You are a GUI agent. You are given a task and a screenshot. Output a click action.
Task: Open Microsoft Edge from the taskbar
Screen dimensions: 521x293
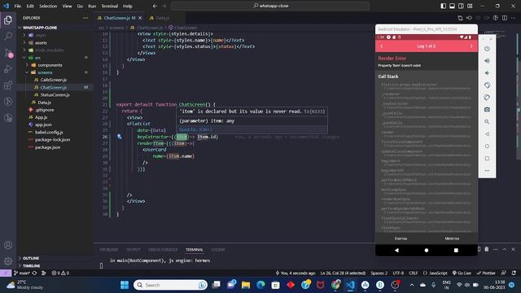(x=260, y=285)
